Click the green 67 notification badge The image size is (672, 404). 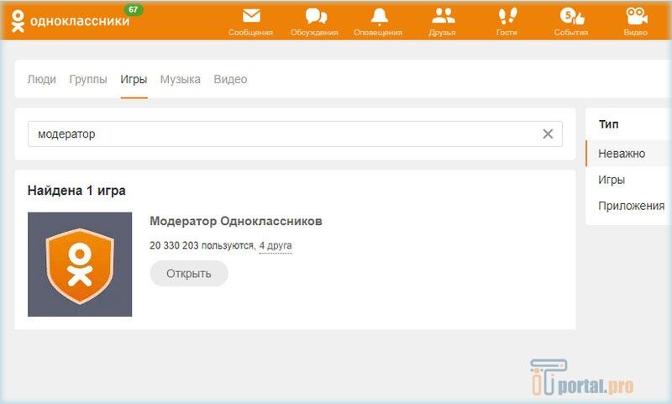click(x=134, y=9)
